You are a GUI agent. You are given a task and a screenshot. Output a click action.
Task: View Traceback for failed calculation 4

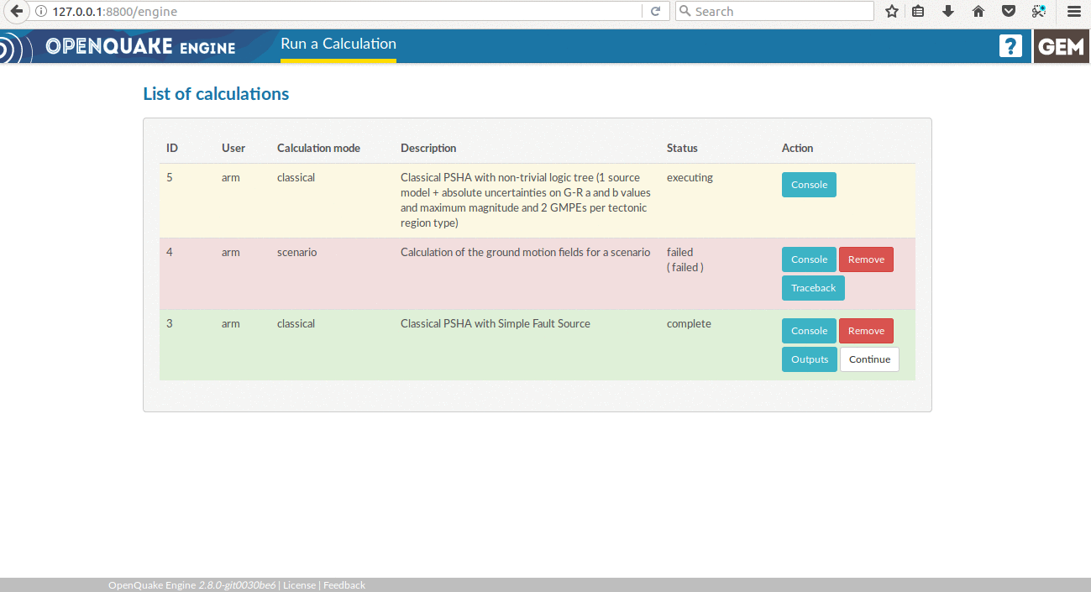813,288
